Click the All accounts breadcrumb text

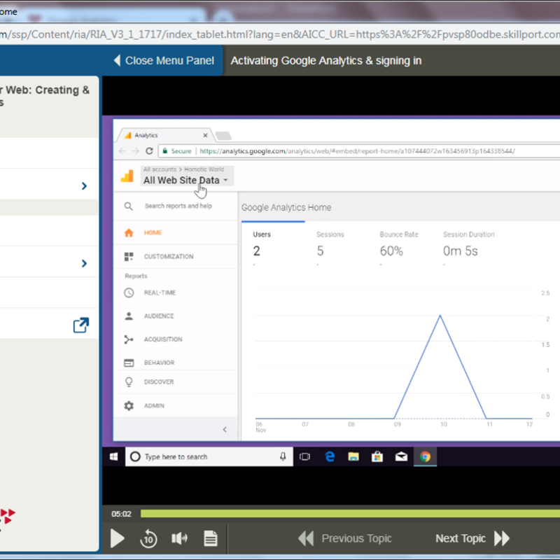point(160,169)
